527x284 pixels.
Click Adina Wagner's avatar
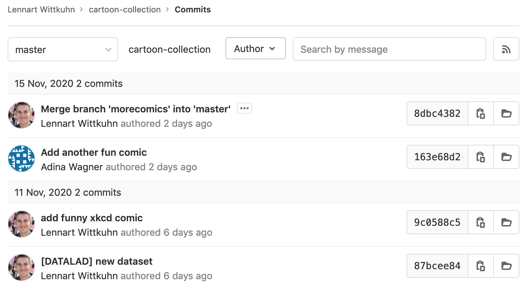pyautogui.click(x=21, y=159)
